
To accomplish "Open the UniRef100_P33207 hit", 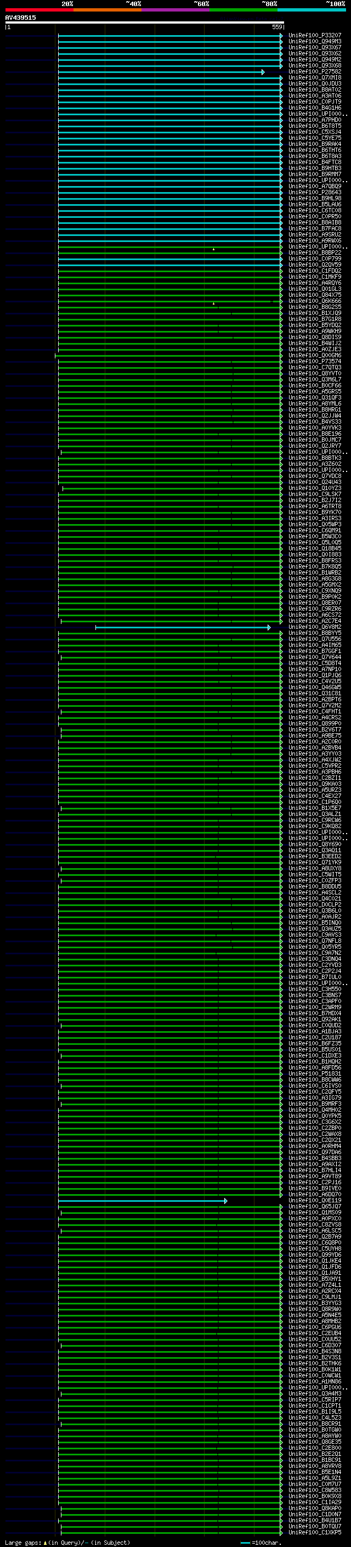I will pos(314,36).
